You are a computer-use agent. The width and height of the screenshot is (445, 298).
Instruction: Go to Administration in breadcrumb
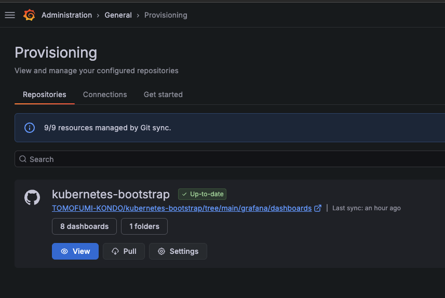[x=66, y=15]
